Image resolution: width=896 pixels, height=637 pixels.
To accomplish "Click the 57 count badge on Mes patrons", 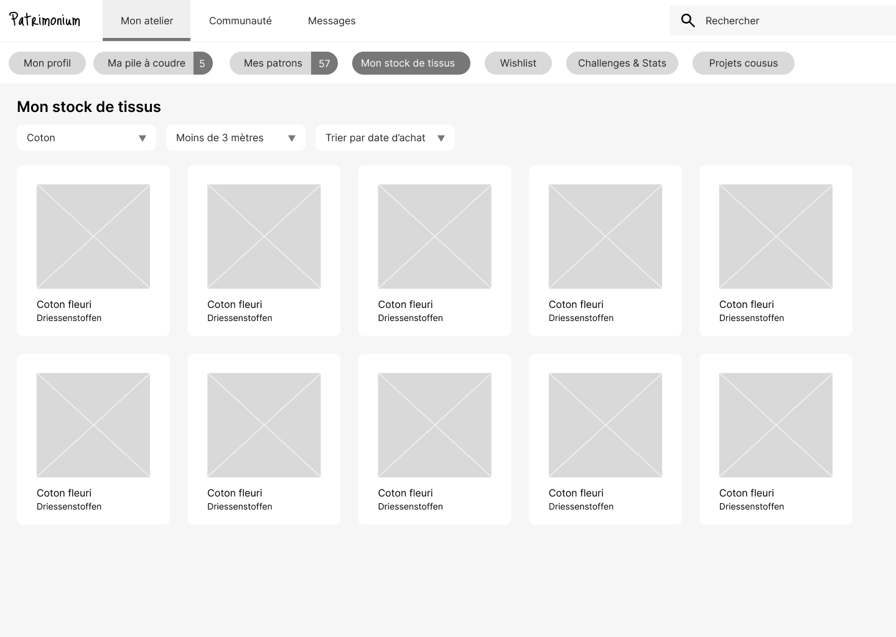I will point(324,63).
